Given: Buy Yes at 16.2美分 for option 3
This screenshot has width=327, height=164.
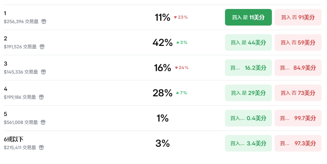Looking at the screenshot, I should coord(248,68).
